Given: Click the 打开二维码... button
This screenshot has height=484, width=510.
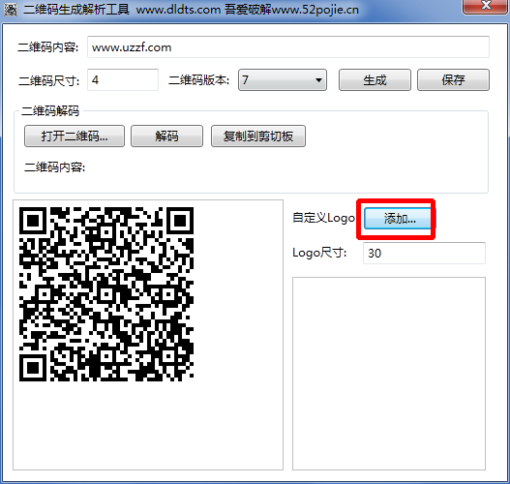Looking at the screenshot, I should click(x=75, y=136).
